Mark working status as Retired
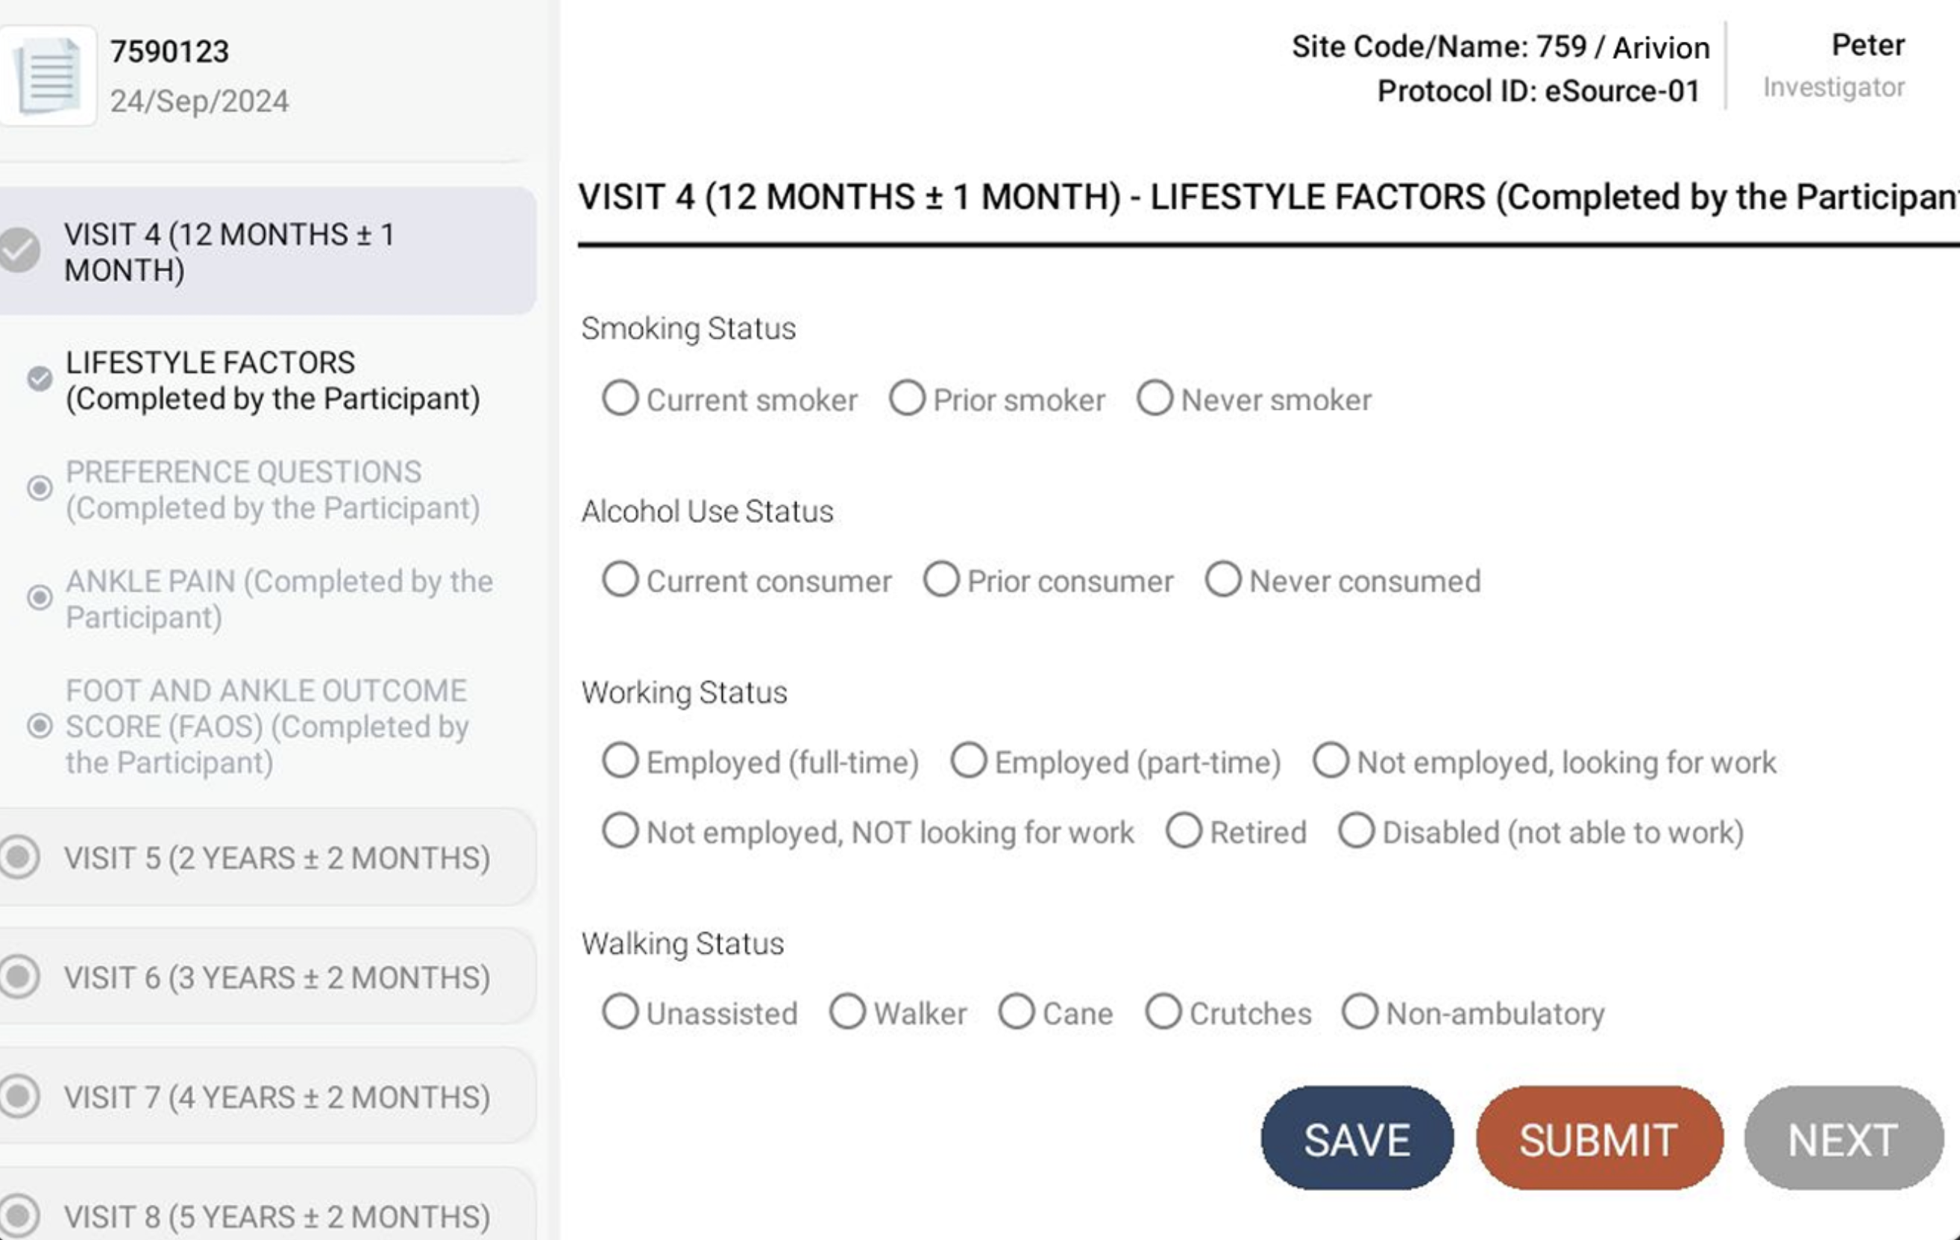1960x1240 pixels. [x=1184, y=831]
